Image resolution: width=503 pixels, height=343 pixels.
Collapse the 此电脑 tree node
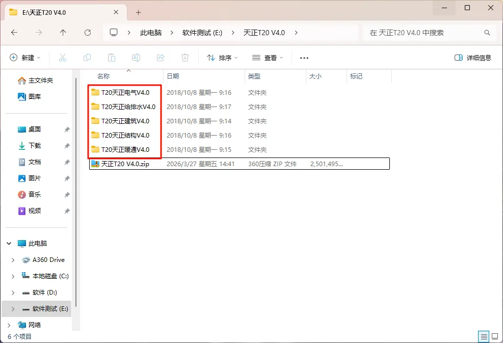click(9, 244)
